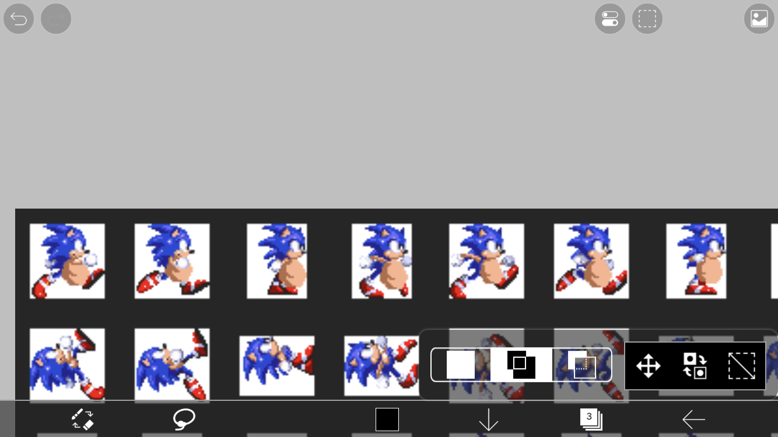Open the selection area dashed-square menu
The height and width of the screenshot is (437, 778).
click(x=647, y=19)
